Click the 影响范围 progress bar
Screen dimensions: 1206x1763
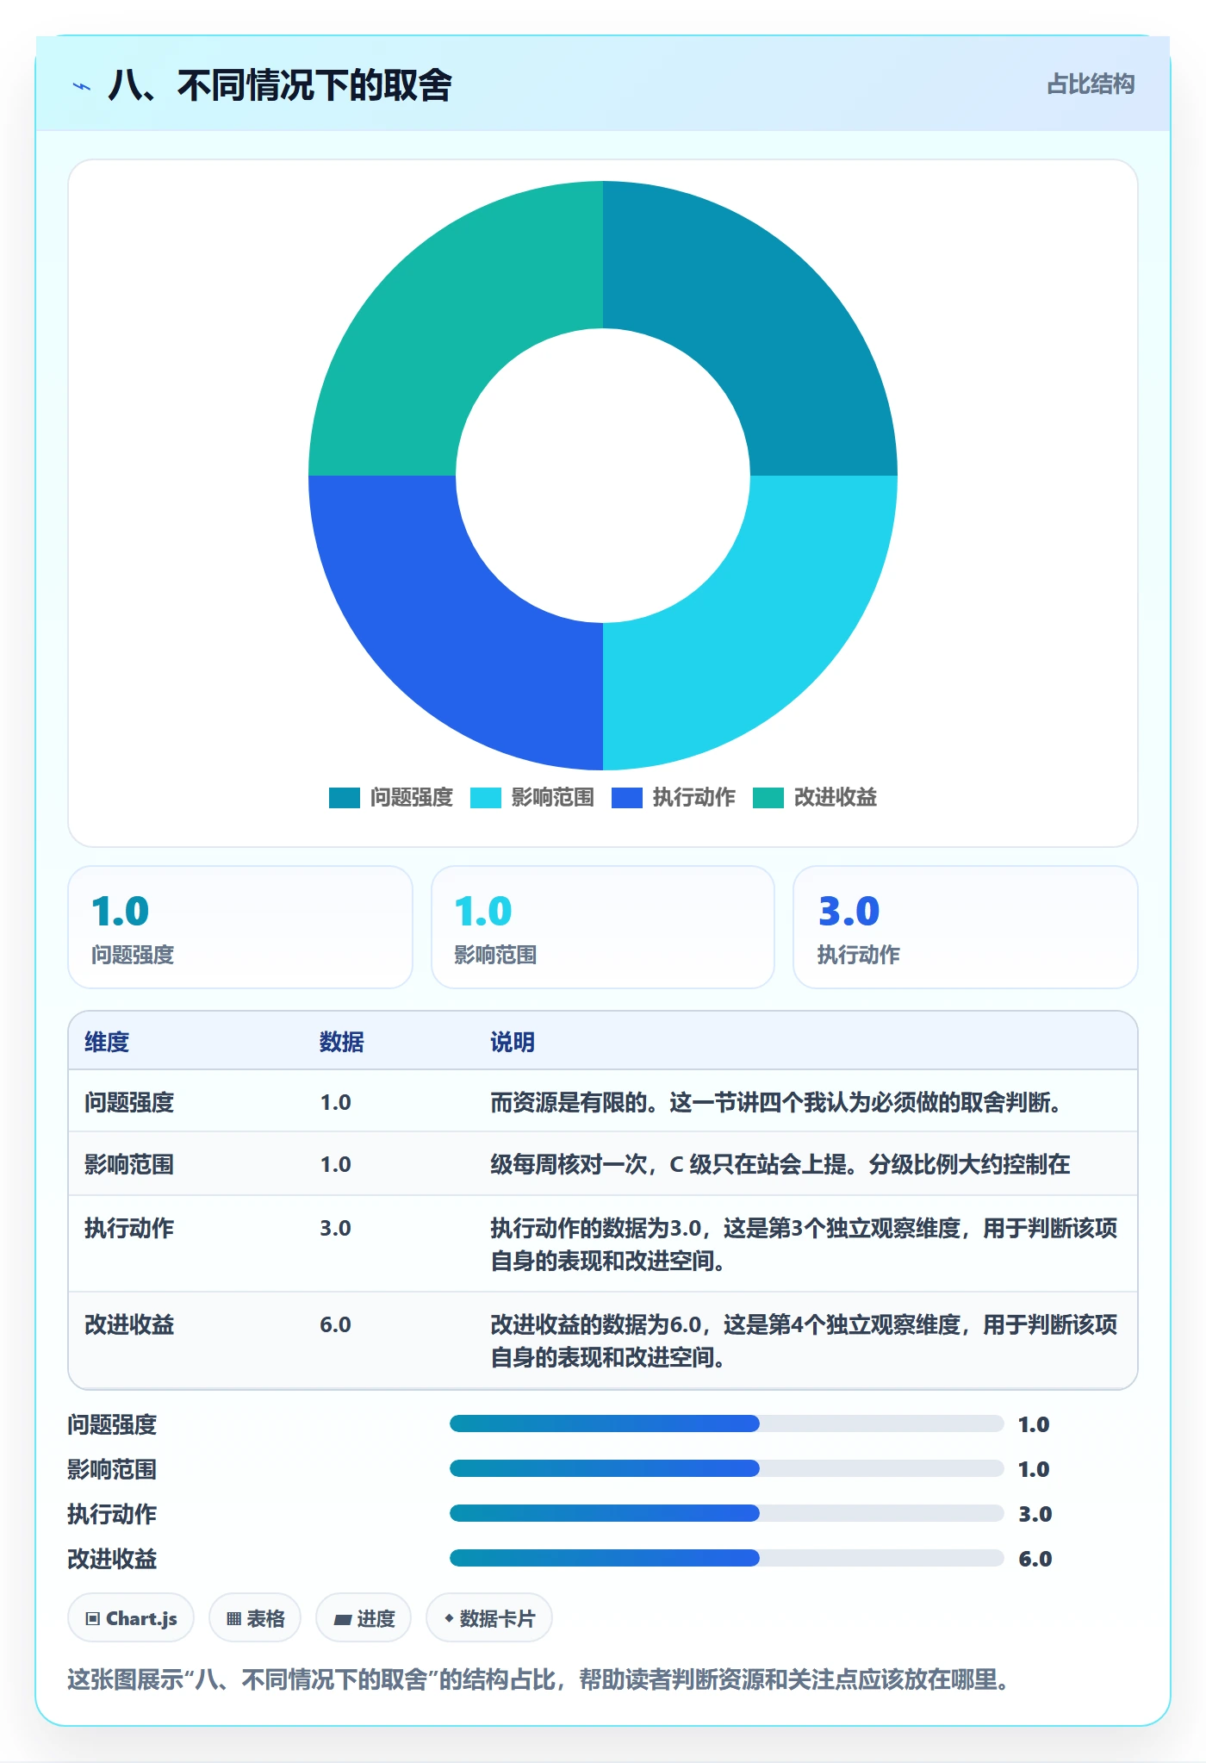click(726, 1468)
